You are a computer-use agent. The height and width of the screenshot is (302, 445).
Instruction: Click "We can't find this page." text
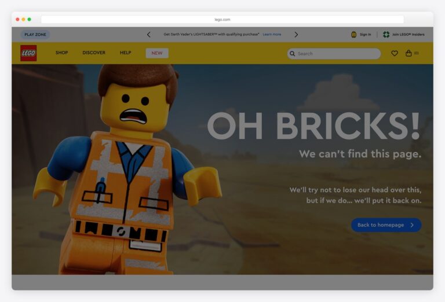360,154
